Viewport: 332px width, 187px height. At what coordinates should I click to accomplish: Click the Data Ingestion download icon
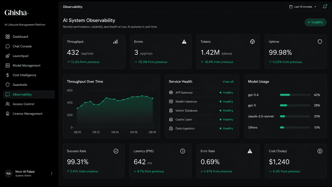click(x=171, y=128)
